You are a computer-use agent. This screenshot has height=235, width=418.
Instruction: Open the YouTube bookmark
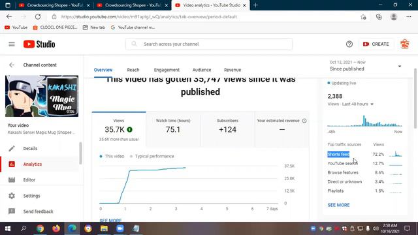16,27
